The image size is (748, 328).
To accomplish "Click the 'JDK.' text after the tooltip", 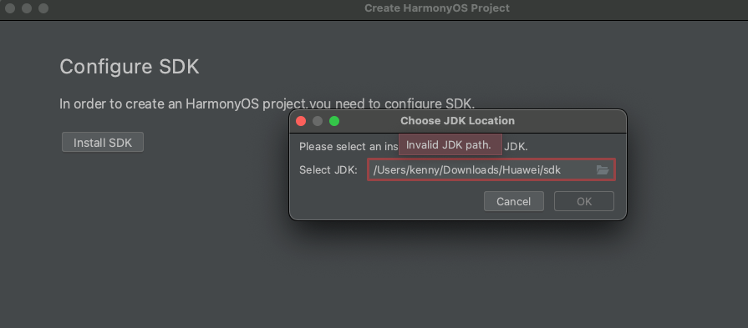I will [x=516, y=147].
